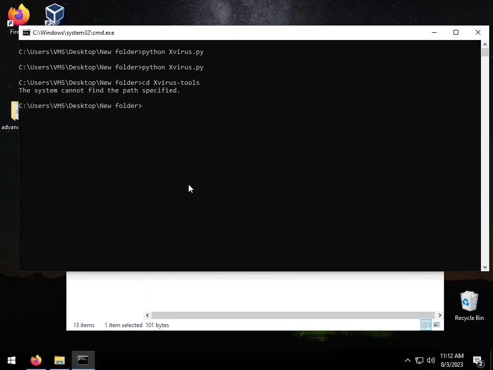Open the Recycle Bin desktop icon
This screenshot has width=493, height=370.
469,306
